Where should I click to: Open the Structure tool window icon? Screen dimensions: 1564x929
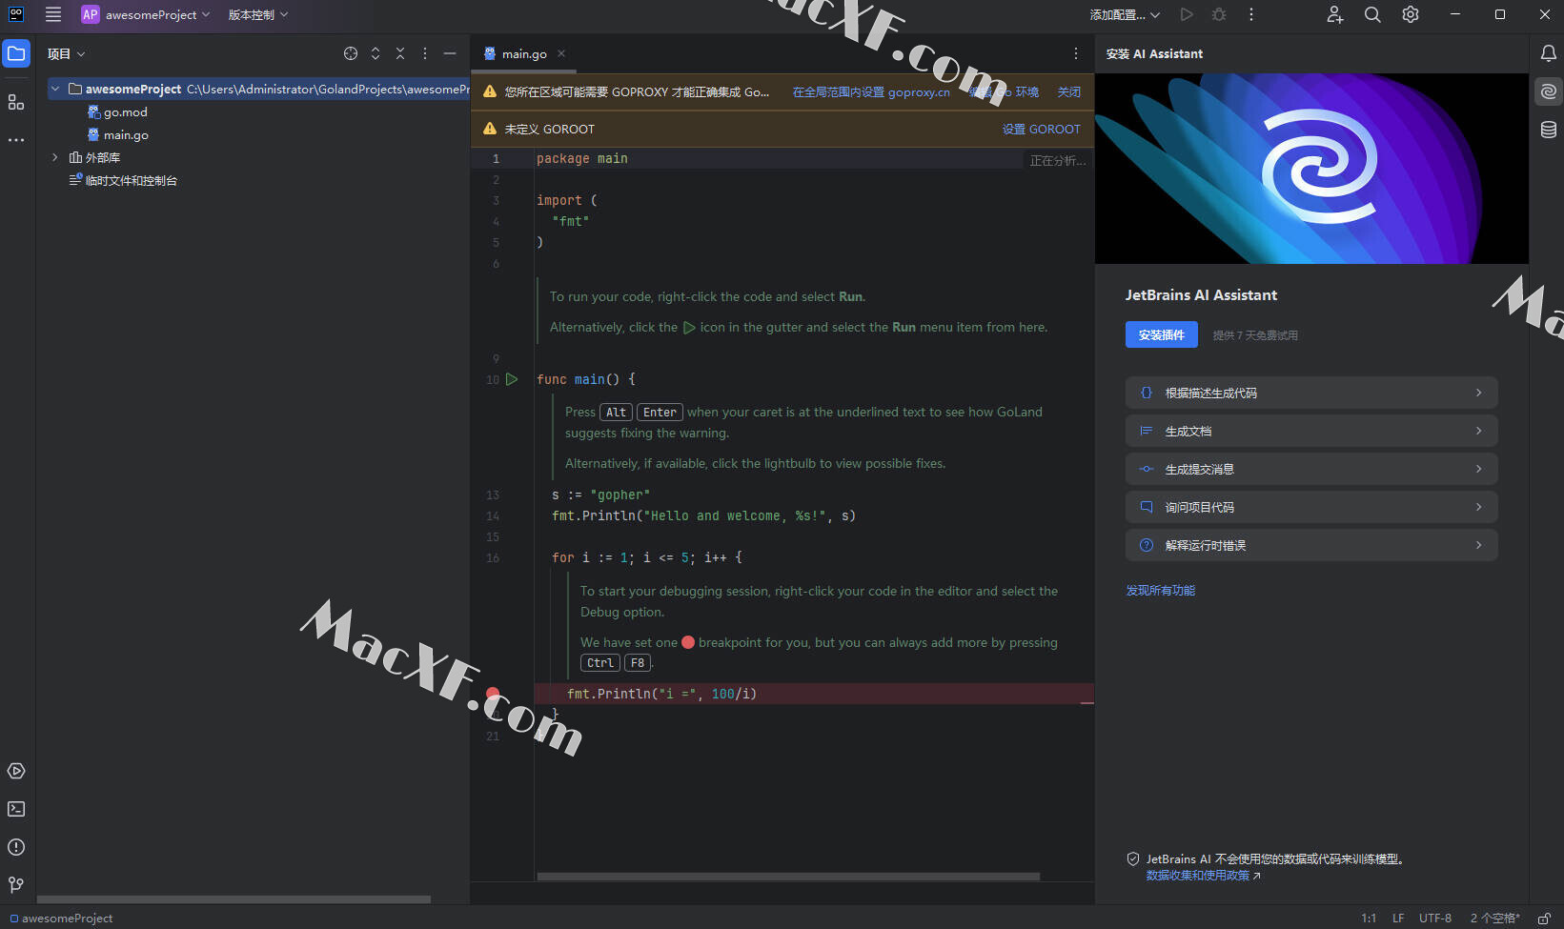pos(16,102)
